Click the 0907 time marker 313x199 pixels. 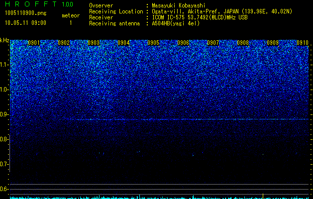pos(213,43)
